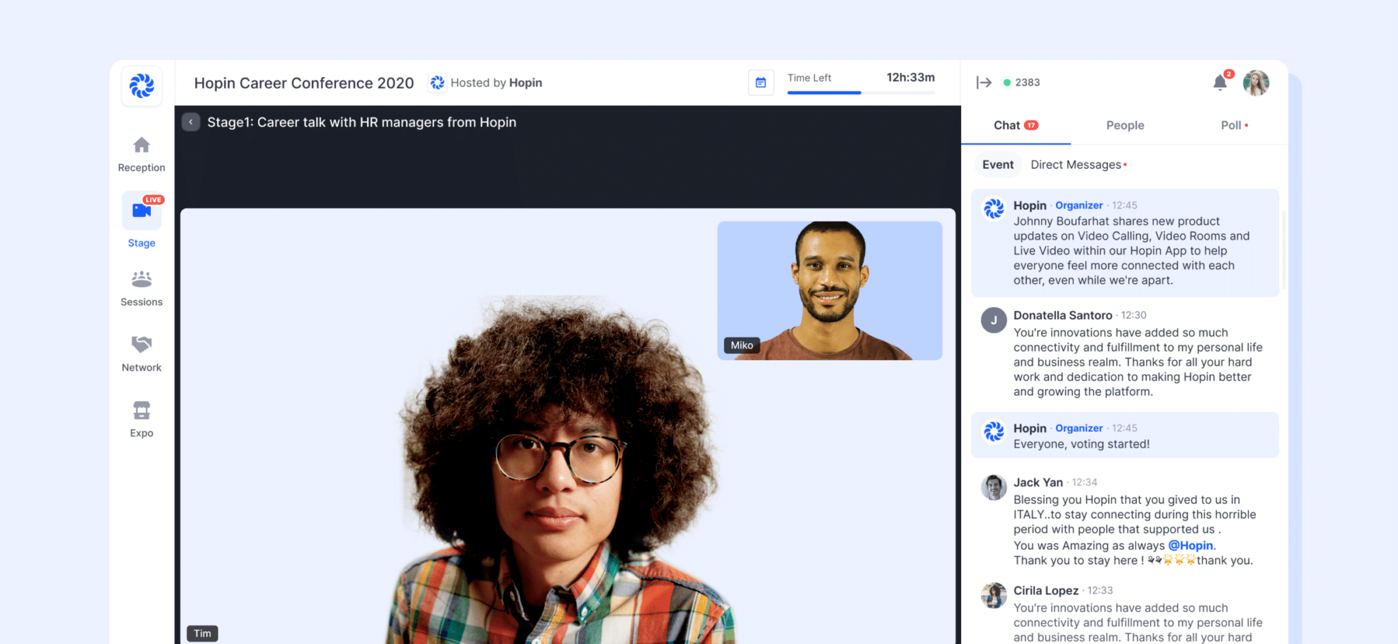Open notifications bell
This screenshot has width=1398, height=644.
click(x=1220, y=83)
